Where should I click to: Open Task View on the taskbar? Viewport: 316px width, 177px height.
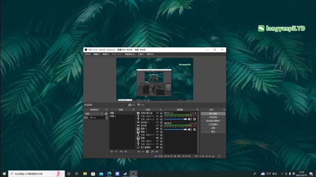77,174
